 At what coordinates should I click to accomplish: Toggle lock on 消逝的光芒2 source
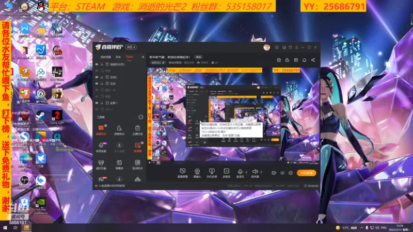tap(102, 64)
